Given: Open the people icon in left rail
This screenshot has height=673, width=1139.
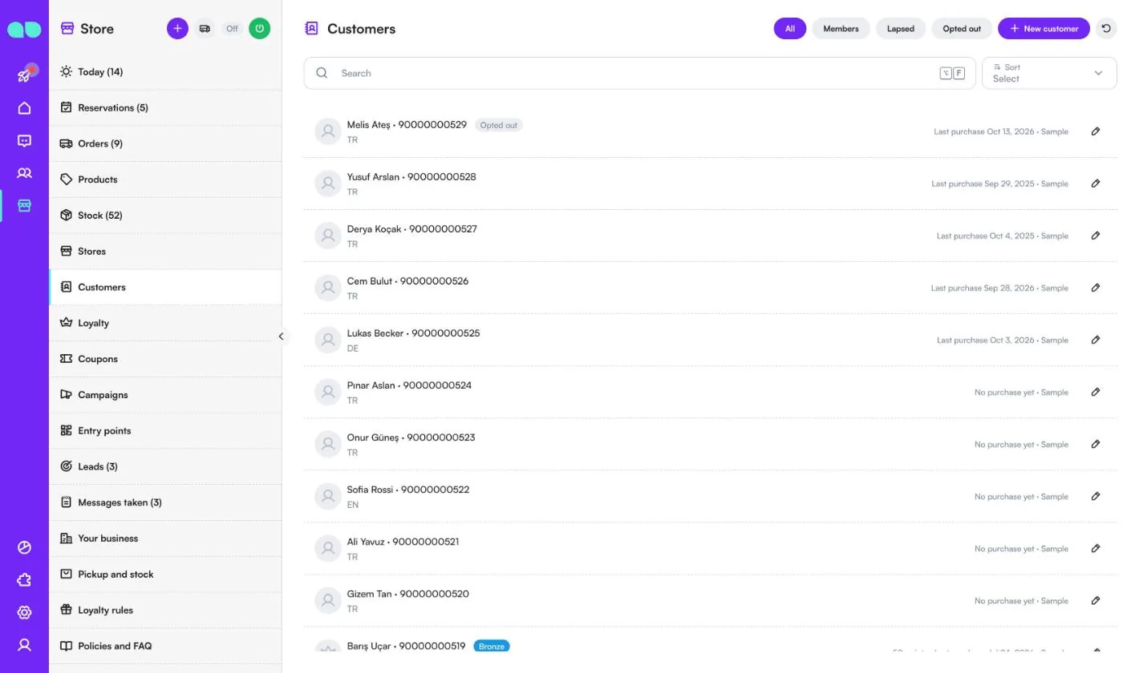Looking at the screenshot, I should coord(24,173).
